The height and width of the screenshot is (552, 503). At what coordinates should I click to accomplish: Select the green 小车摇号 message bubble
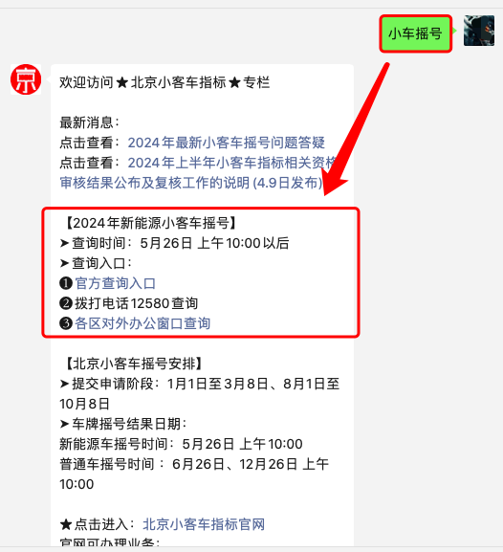pyautogui.click(x=415, y=33)
